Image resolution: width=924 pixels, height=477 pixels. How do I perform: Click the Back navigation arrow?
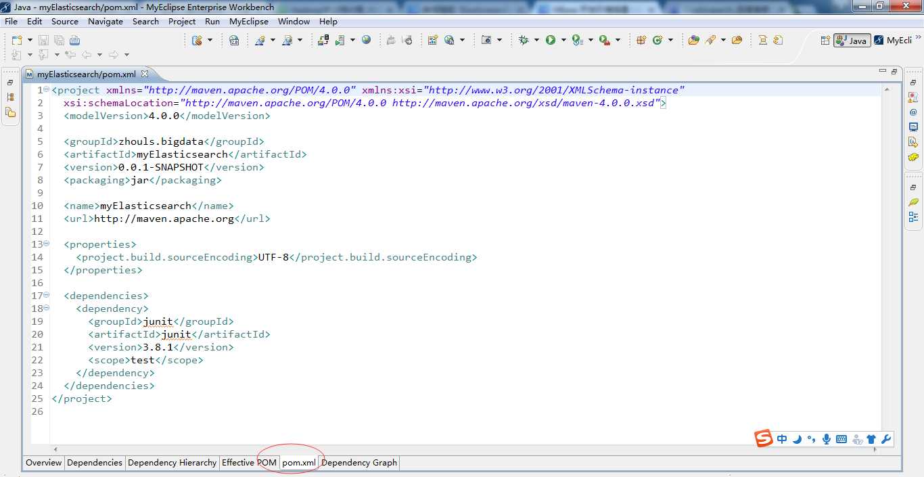click(x=87, y=55)
